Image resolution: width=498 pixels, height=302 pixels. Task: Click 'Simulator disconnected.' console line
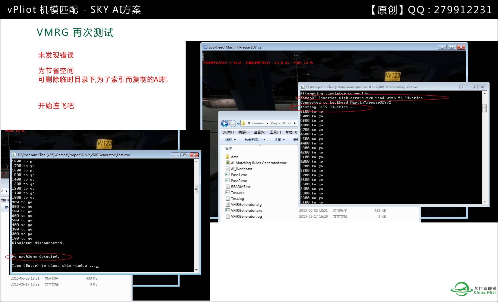tap(38, 243)
